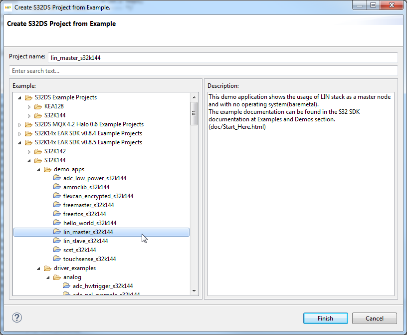Viewport: 407px width, 335px height.
Task: Collapse the demo_apps node
Action: (x=38, y=170)
